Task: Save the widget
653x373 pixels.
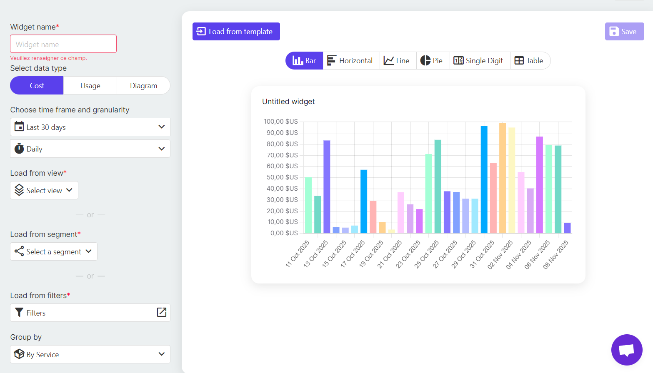Action: point(624,31)
